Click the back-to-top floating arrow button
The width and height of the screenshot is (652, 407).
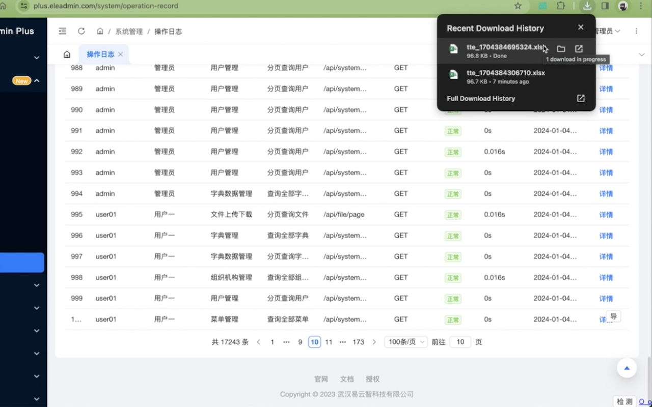[627, 368]
